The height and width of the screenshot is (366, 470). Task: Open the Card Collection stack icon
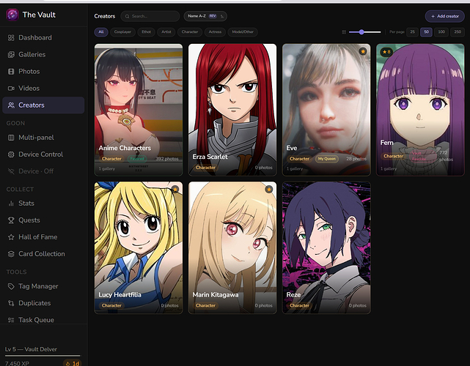pos(11,254)
